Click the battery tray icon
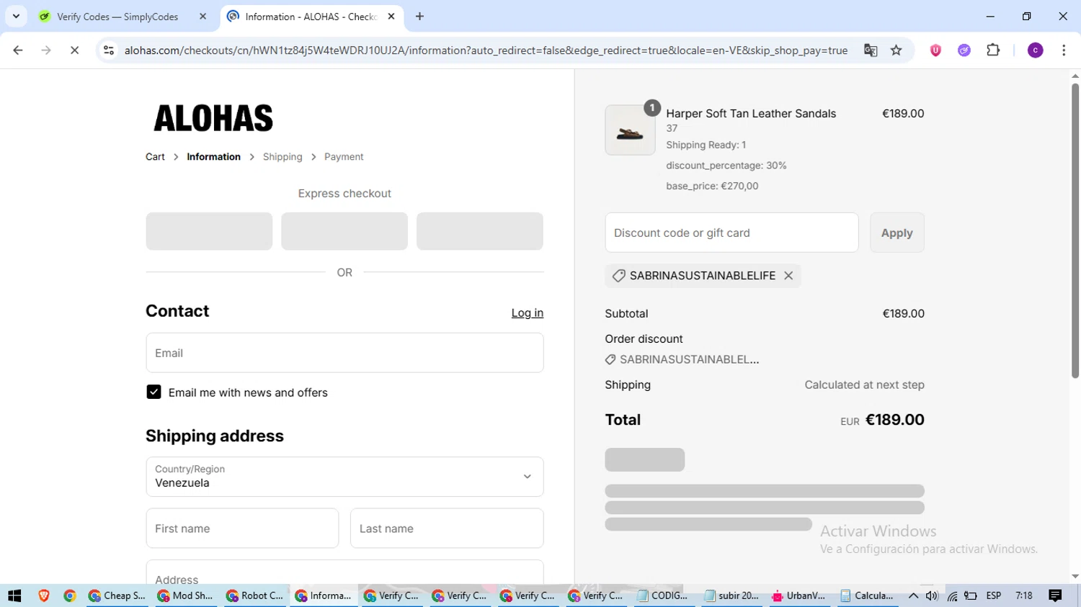The width and height of the screenshot is (1081, 607). pos(971,595)
